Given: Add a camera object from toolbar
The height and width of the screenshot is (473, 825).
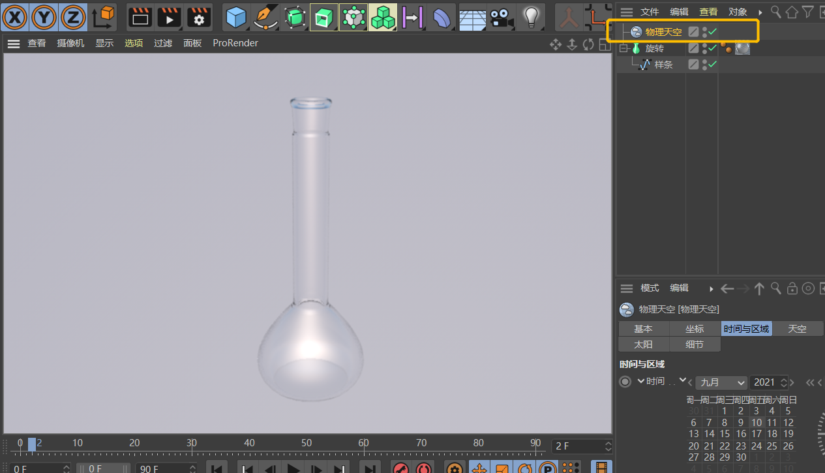Looking at the screenshot, I should point(501,18).
